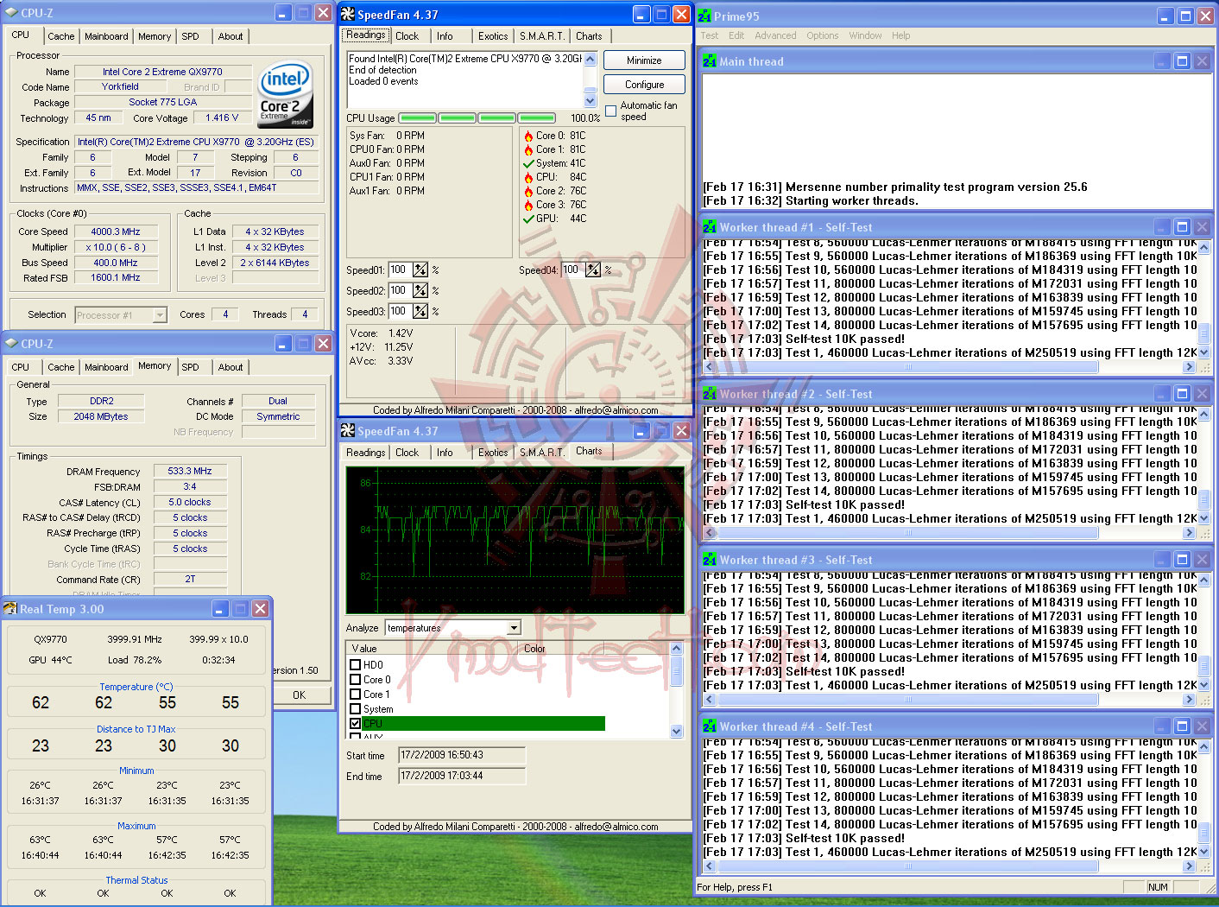Click the Intel Core 2 Extreme logo

285,93
